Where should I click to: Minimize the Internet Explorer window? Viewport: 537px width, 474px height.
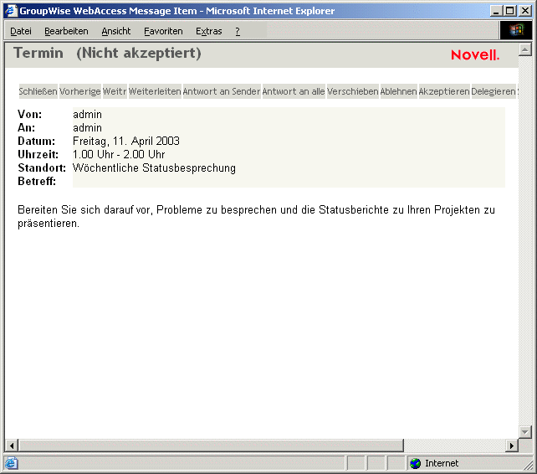496,11
